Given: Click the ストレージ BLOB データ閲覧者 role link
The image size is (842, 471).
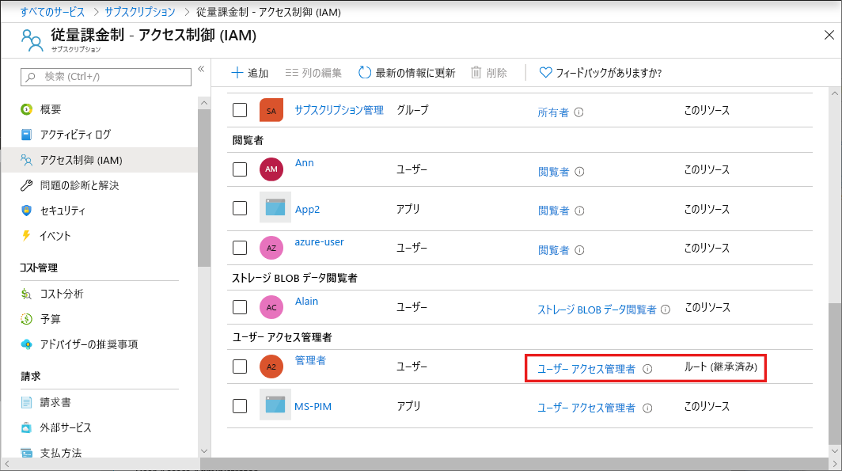Looking at the screenshot, I should click(x=597, y=310).
